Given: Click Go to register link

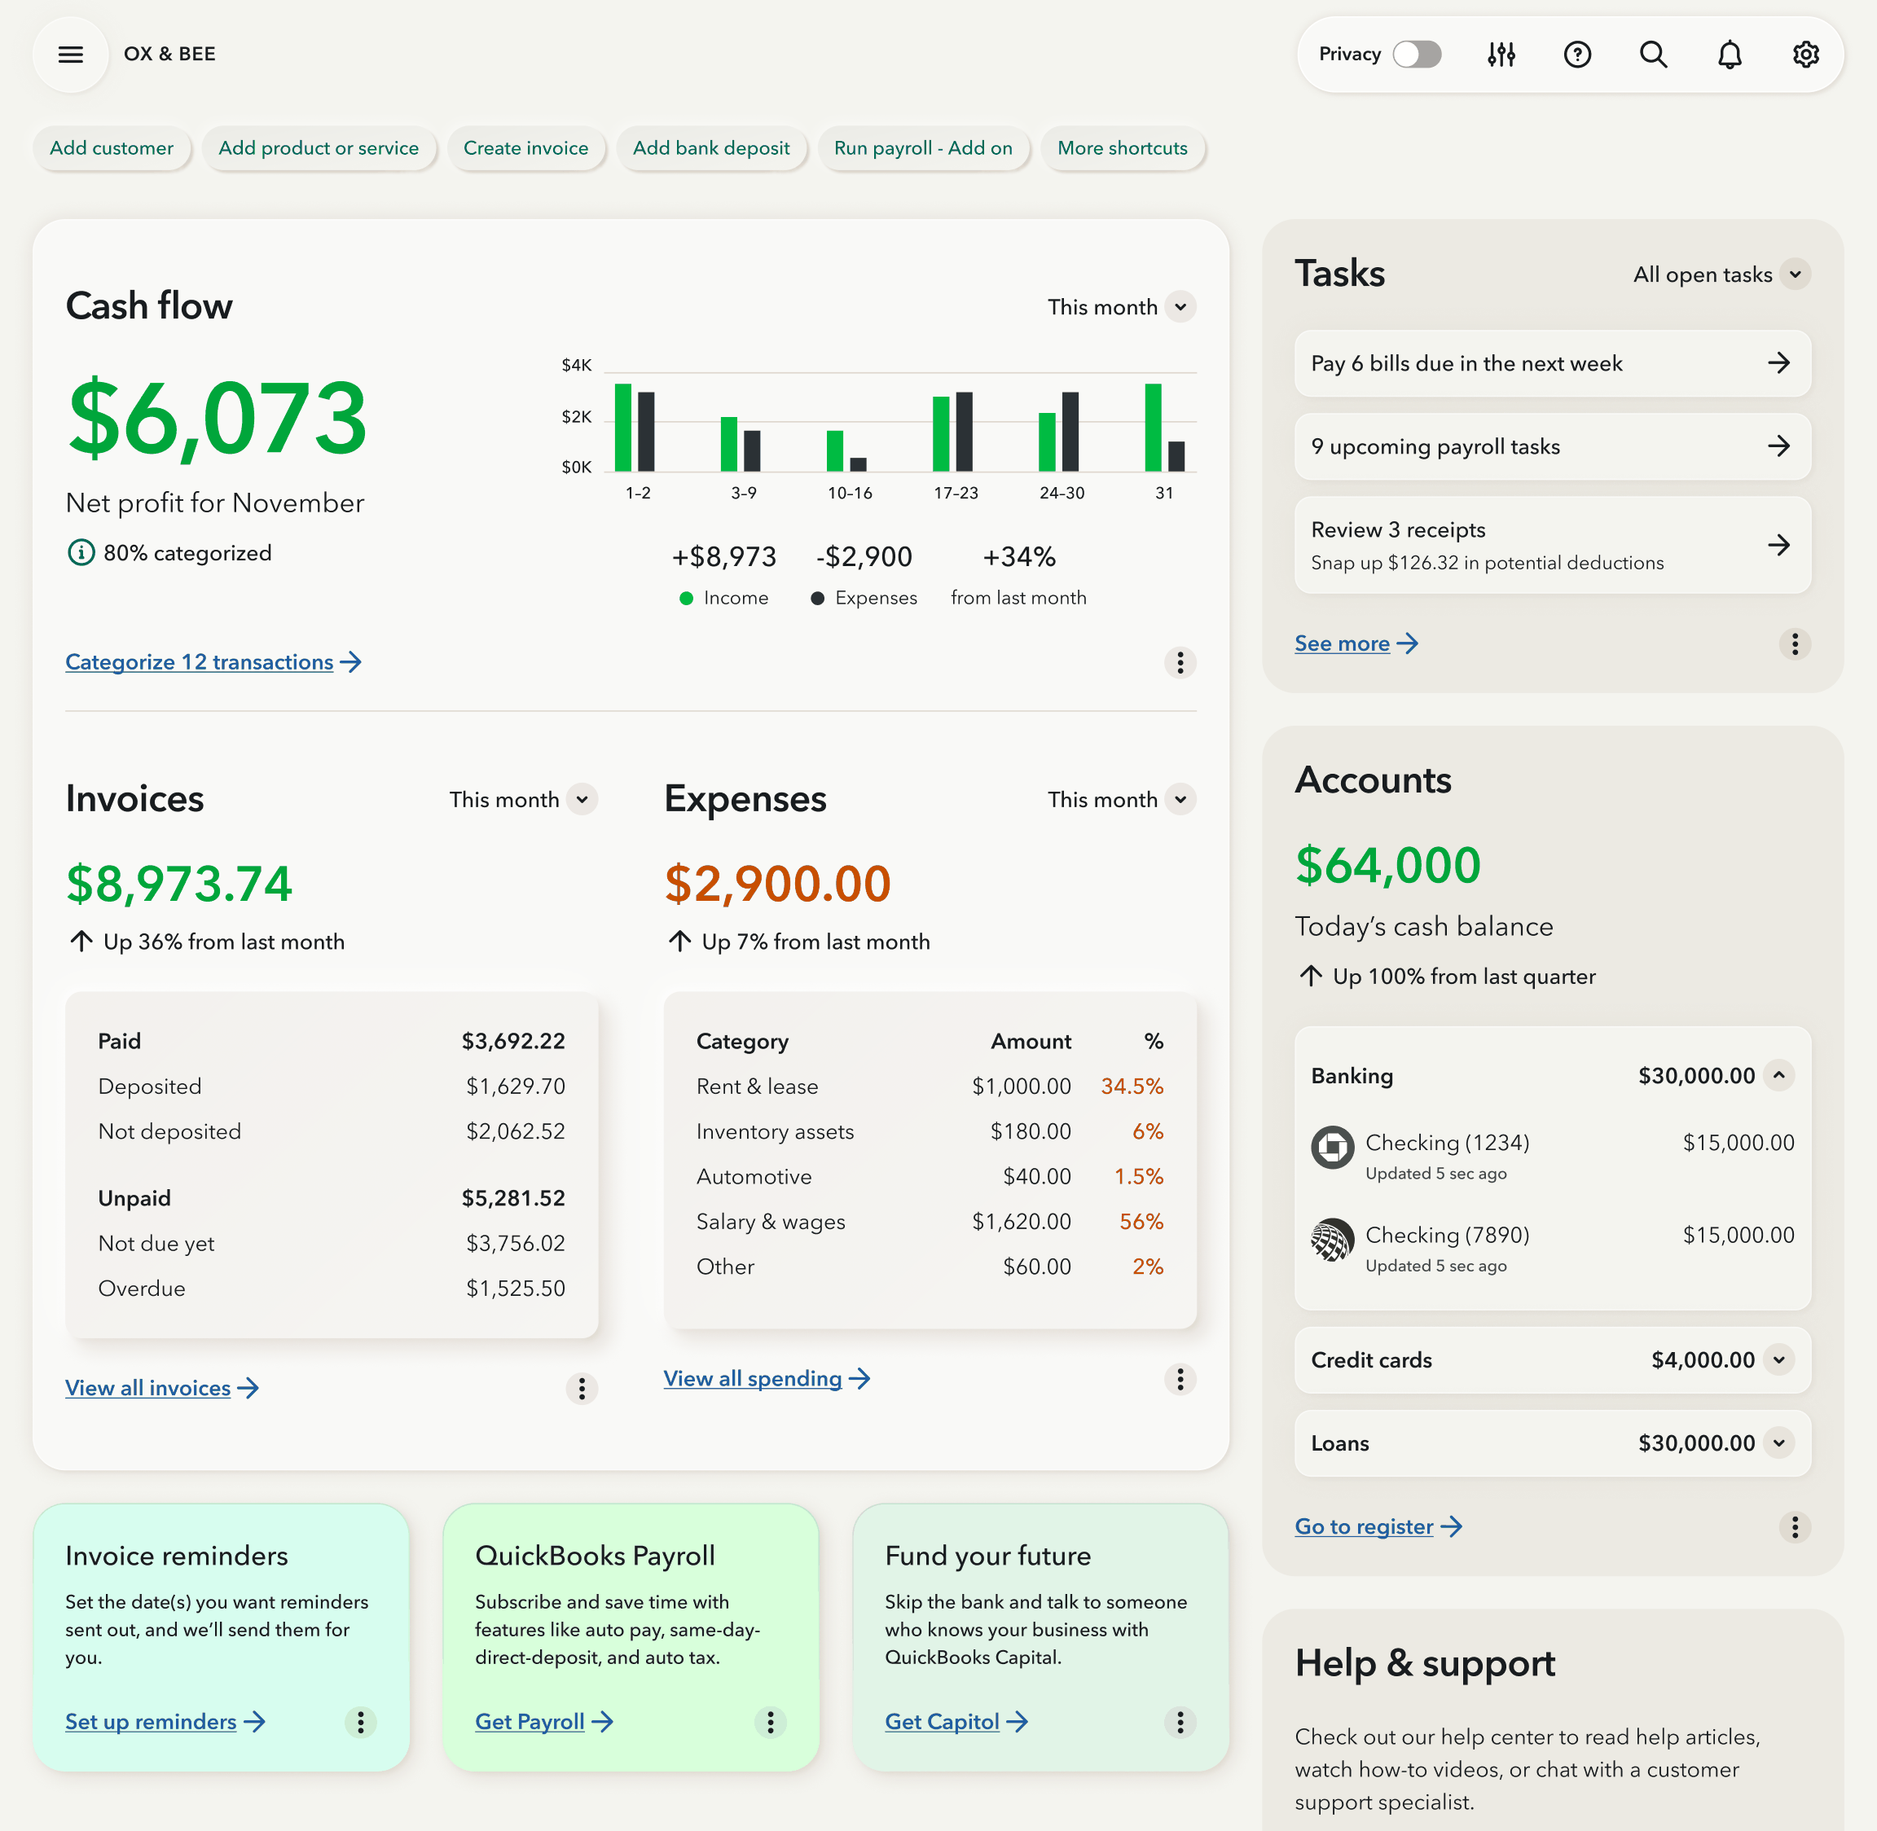Looking at the screenshot, I should click(1378, 1526).
